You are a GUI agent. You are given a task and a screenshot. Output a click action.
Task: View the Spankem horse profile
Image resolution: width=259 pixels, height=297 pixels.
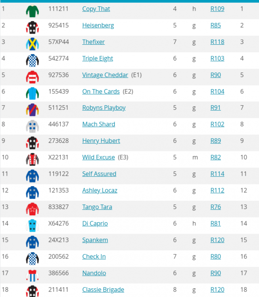pos(95,240)
